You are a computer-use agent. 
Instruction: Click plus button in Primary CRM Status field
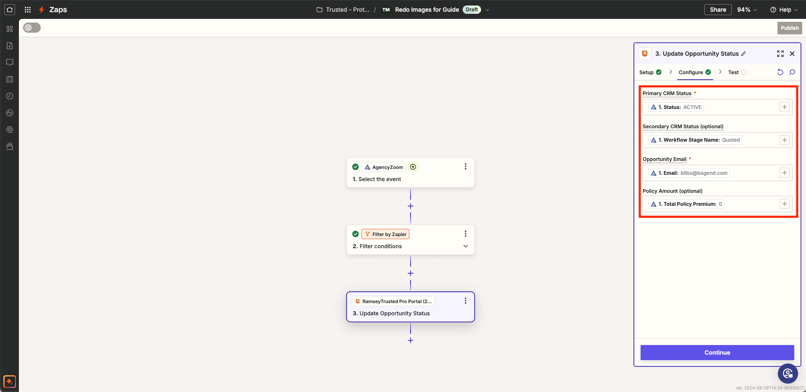[x=784, y=107]
